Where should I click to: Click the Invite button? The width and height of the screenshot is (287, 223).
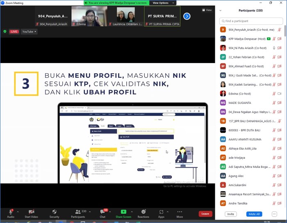pyautogui.click(x=231, y=214)
